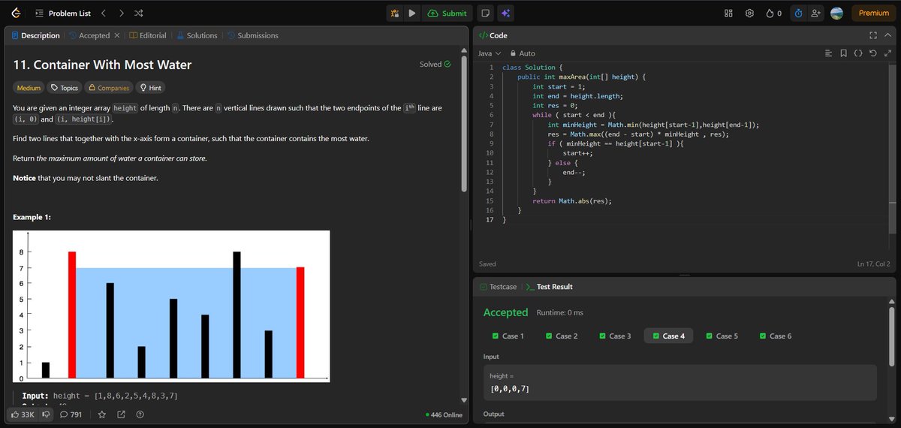
Task: Submit the solution
Action: 447,13
